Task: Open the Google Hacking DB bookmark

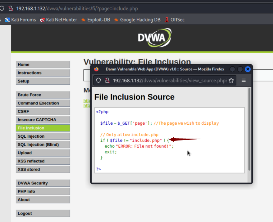Action: [137, 20]
